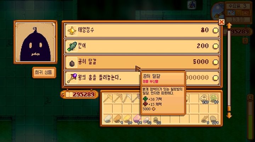Close the shop menu with the X
The image size is (255, 142).
pyautogui.click(x=221, y=22)
